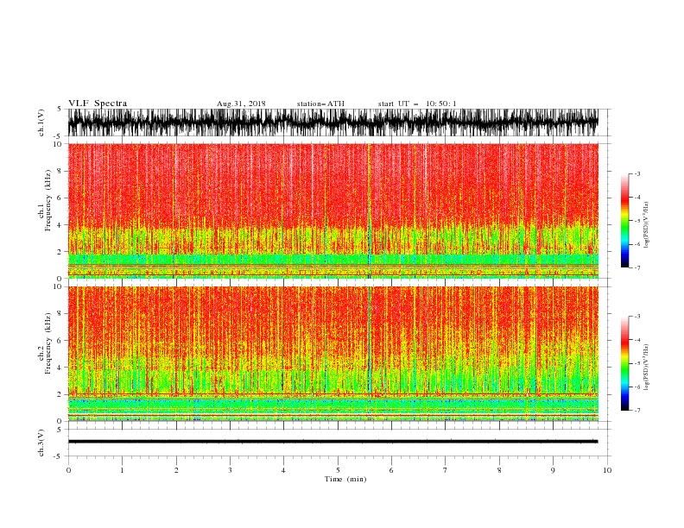Click time axis tick label "3"
This screenshot has width=684, height=528.
coord(230,470)
